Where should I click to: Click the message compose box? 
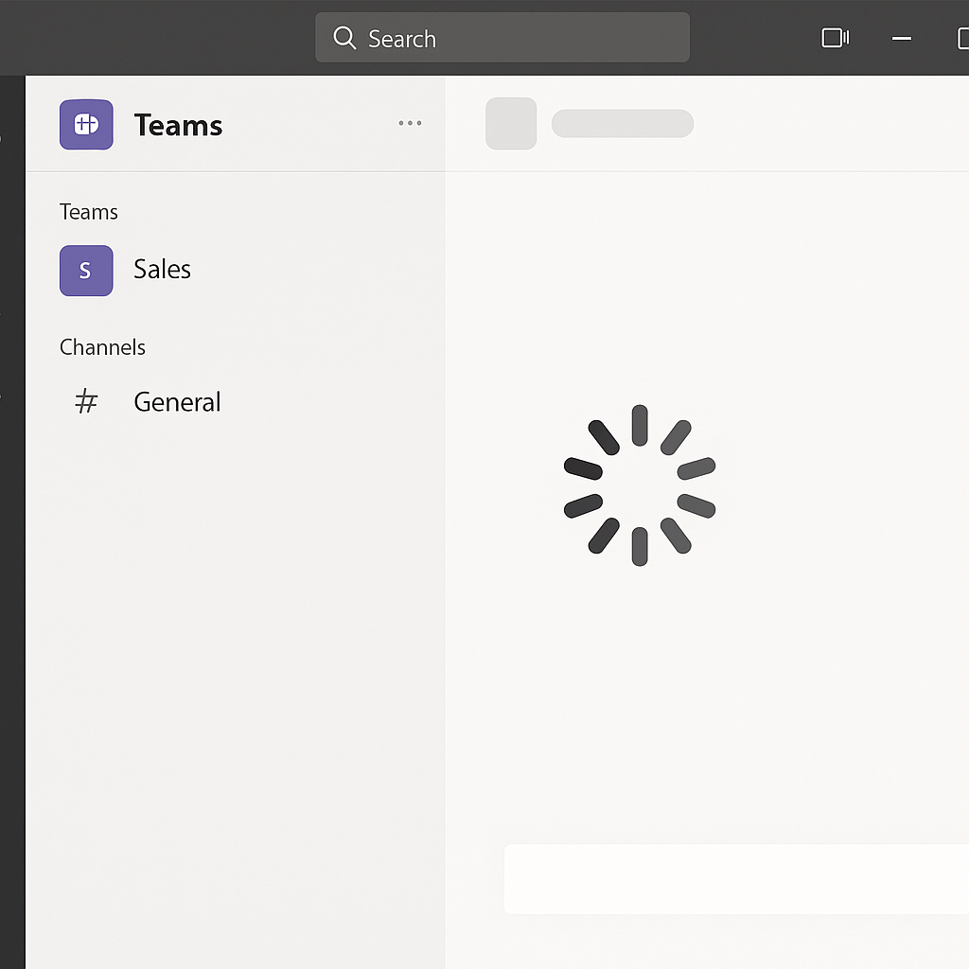click(736, 879)
